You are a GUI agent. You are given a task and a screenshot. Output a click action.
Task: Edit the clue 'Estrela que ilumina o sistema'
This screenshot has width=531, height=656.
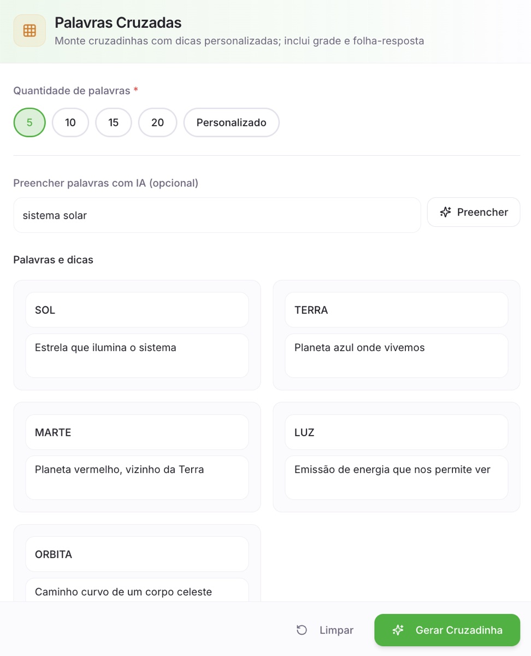[137, 356]
